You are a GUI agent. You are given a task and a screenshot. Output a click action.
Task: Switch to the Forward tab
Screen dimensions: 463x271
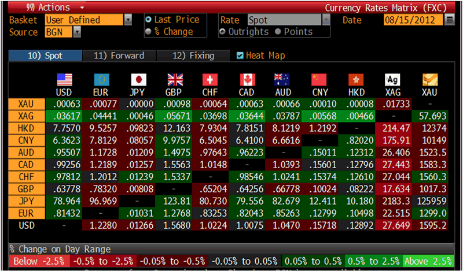click(119, 56)
